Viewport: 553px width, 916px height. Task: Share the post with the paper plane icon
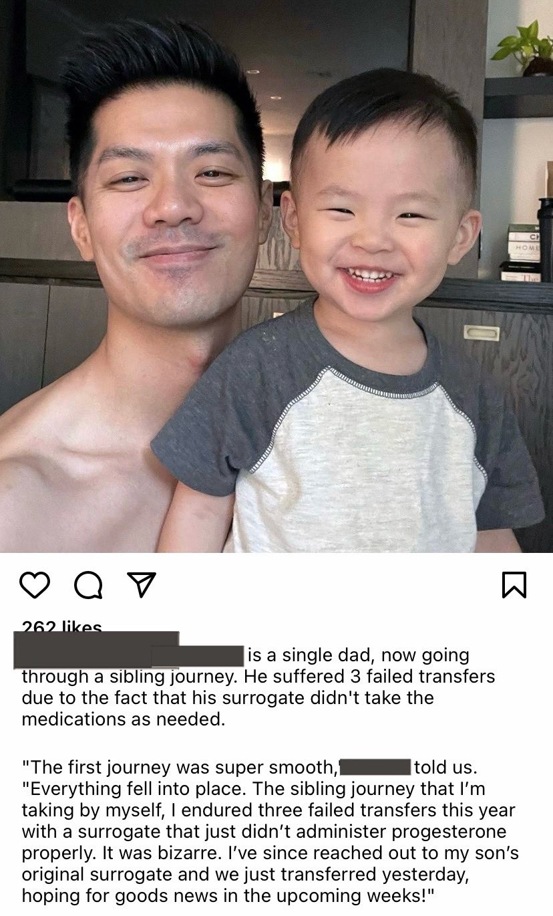point(142,584)
